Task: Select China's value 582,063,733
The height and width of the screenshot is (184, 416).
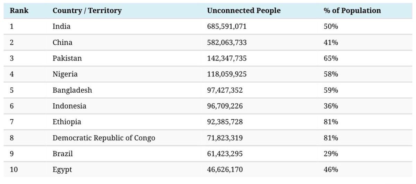Action: (227, 43)
